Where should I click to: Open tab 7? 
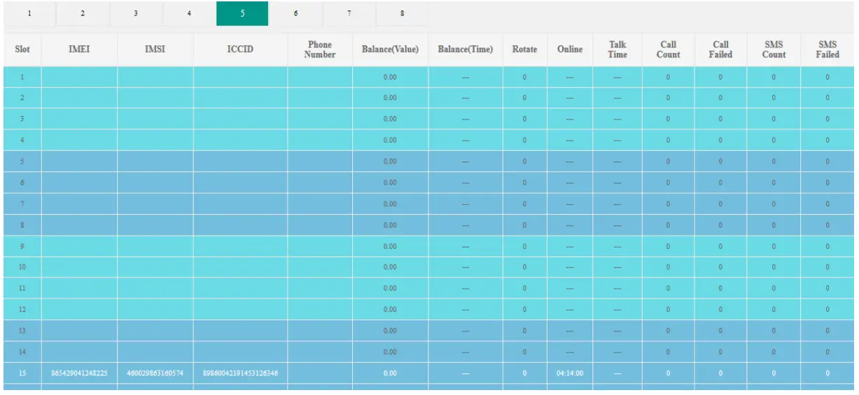[349, 13]
